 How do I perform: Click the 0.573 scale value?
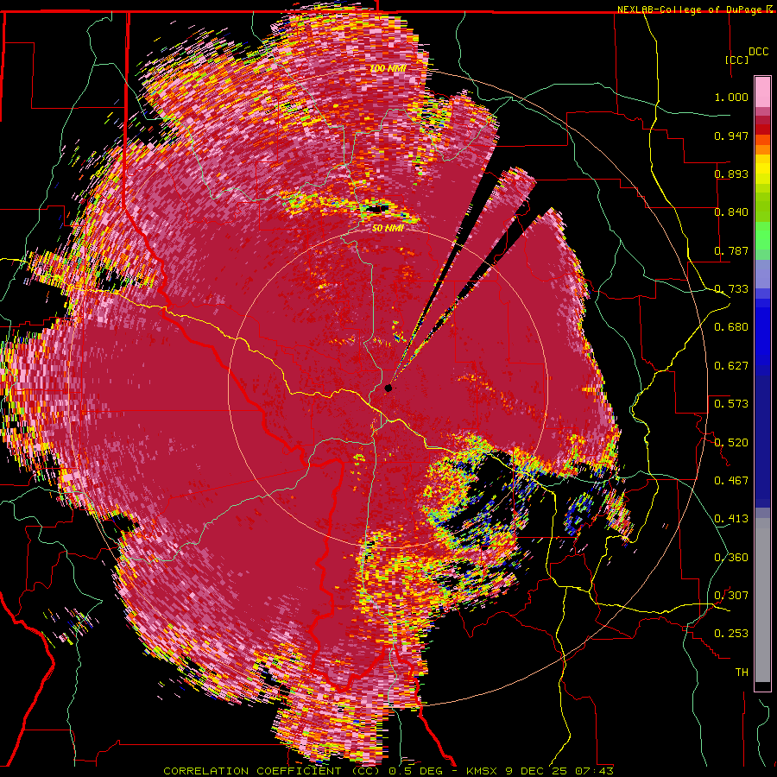[731, 404]
